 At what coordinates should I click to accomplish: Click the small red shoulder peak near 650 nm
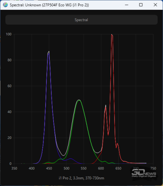pyautogui.click(x=117, y=144)
